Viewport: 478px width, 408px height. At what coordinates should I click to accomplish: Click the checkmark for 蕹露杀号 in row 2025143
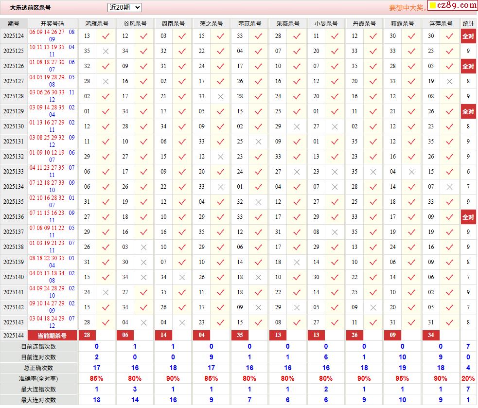(x=411, y=322)
